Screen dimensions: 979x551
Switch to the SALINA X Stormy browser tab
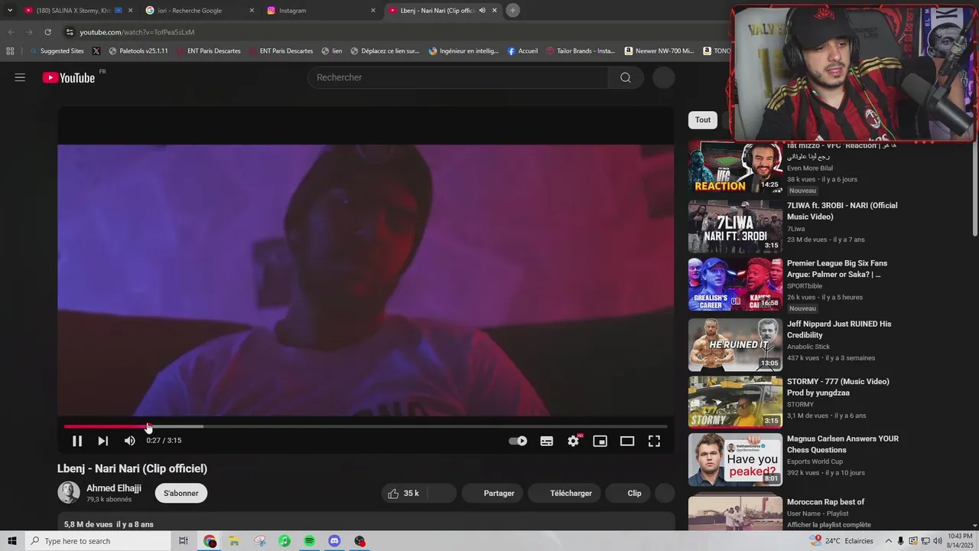(x=76, y=11)
